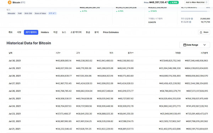Click open price ₩45,809,065.14
The height and width of the screenshot is (133, 213).
click(x=64, y=61)
